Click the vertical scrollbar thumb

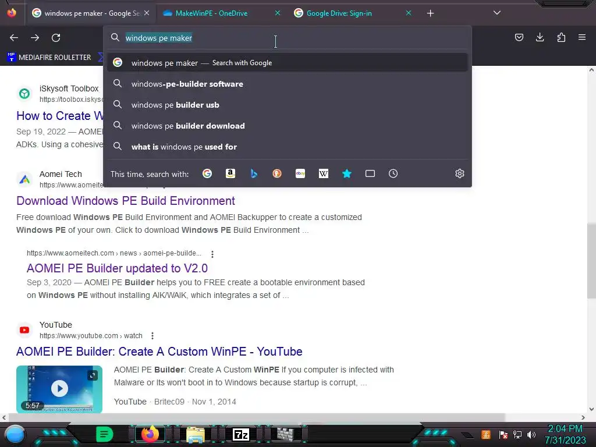(591, 261)
